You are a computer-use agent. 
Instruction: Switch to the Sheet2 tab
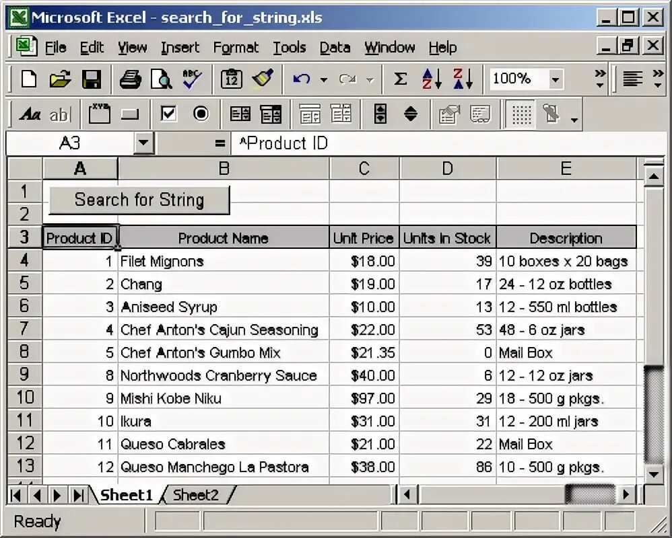196,495
